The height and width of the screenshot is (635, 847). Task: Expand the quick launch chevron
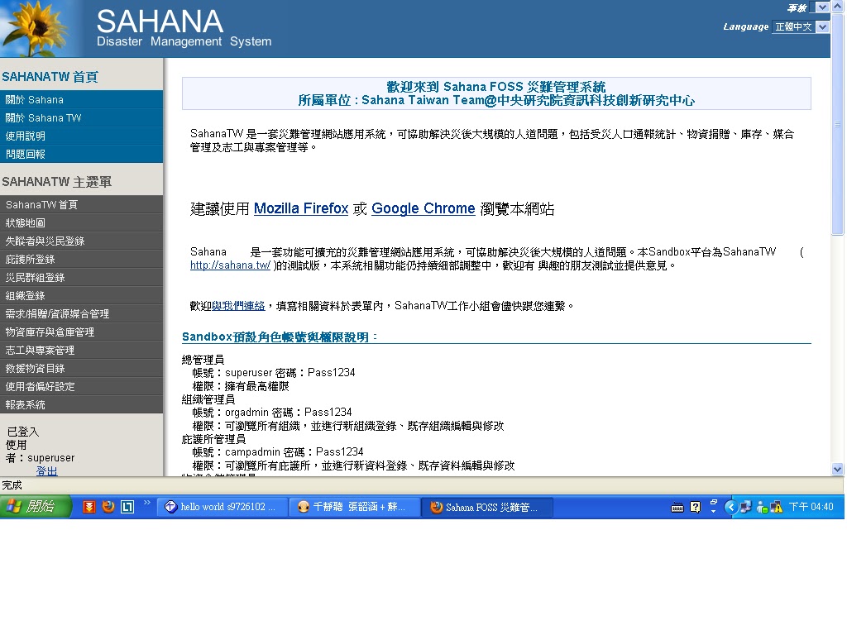(147, 504)
